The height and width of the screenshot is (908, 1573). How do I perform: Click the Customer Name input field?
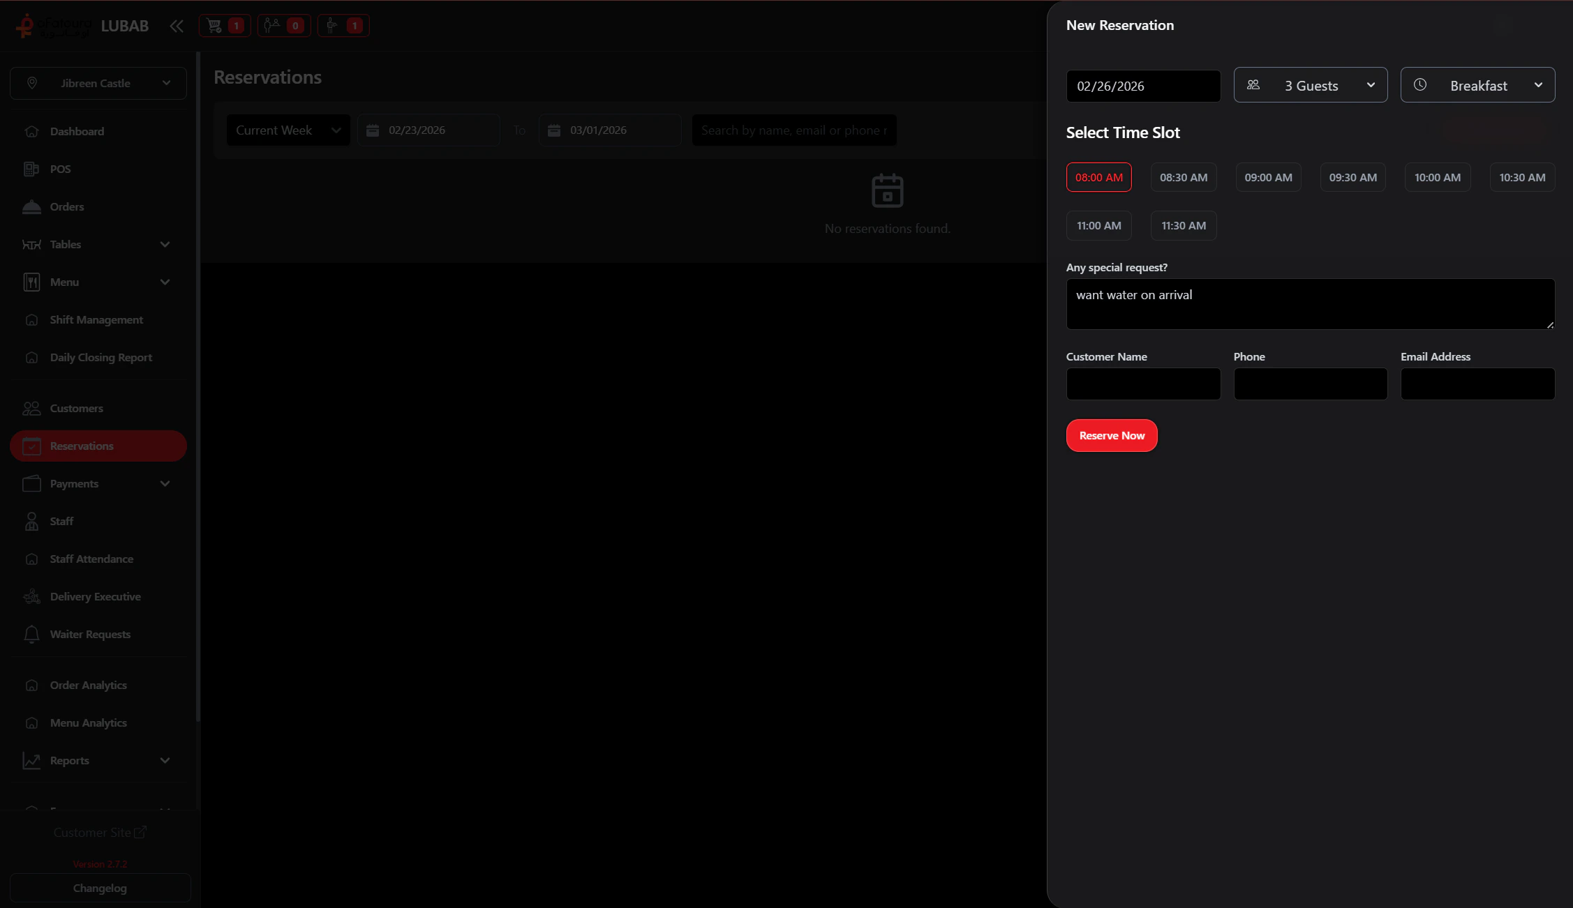point(1143,384)
